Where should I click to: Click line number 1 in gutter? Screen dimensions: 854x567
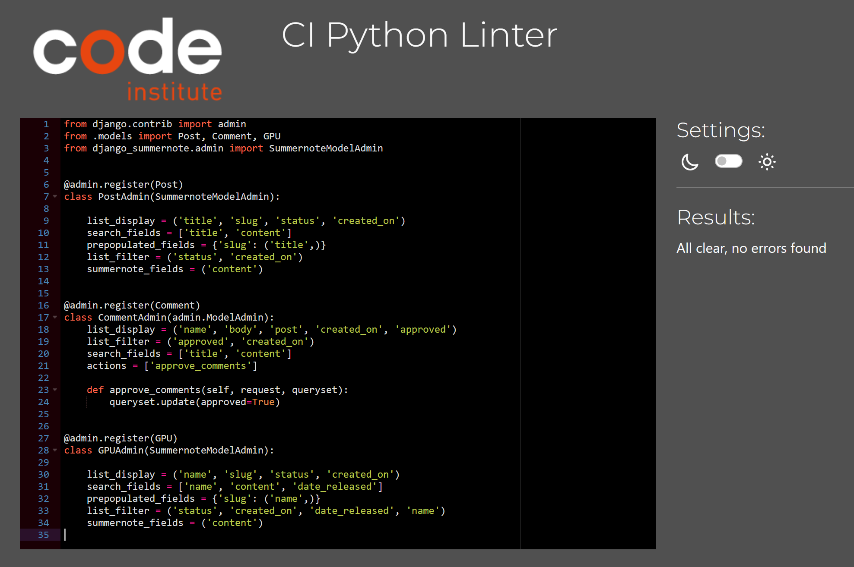tap(46, 124)
